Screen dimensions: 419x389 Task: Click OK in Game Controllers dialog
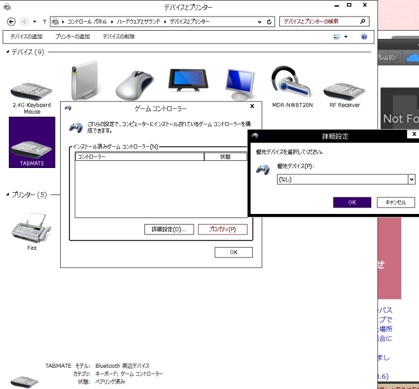click(233, 252)
